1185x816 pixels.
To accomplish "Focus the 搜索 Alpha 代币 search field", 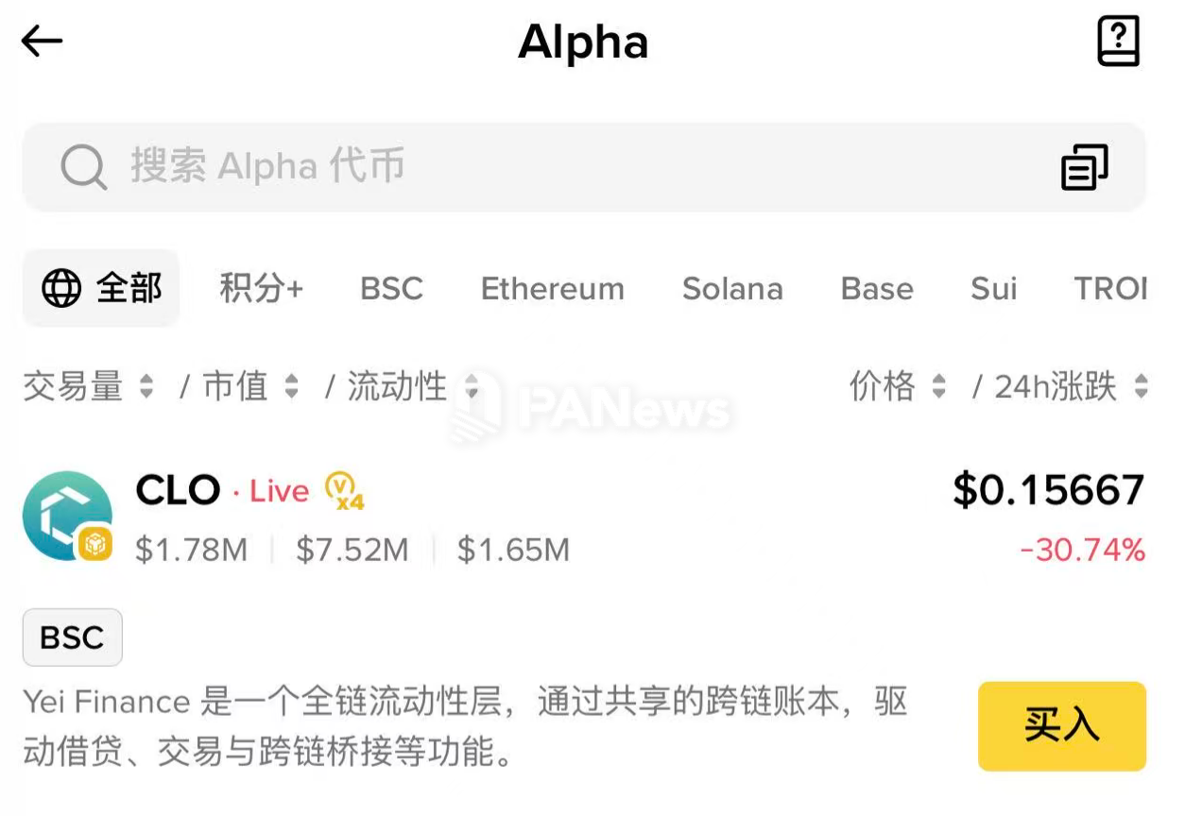I will [567, 167].
